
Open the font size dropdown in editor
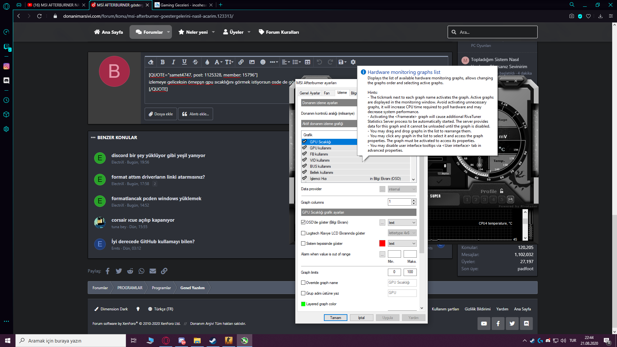point(229,62)
